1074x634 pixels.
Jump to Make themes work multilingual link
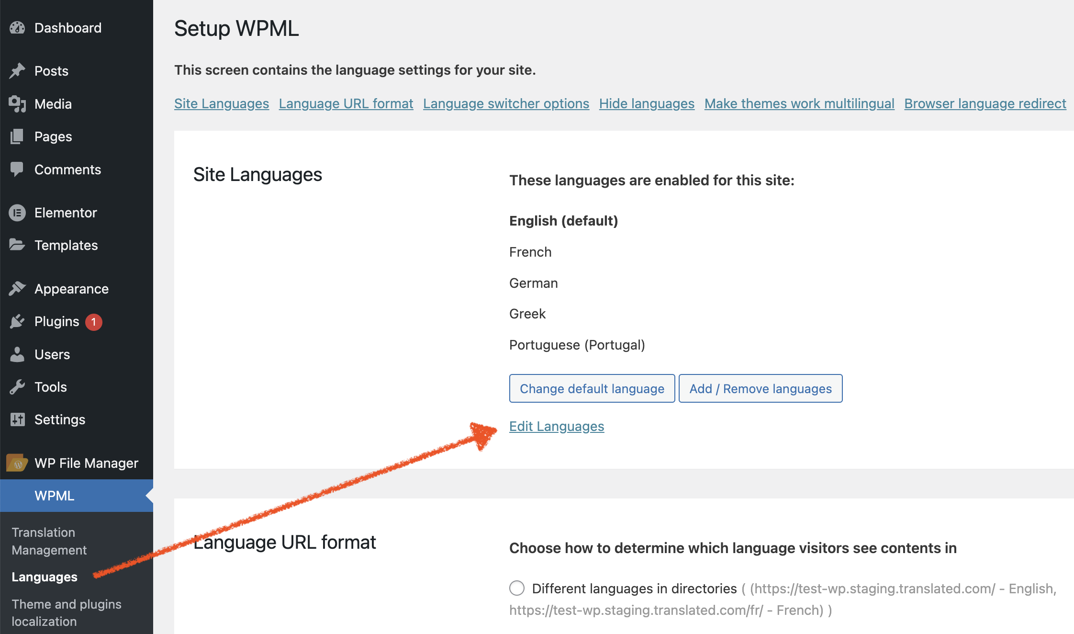pyautogui.click(x=799, y=103)
